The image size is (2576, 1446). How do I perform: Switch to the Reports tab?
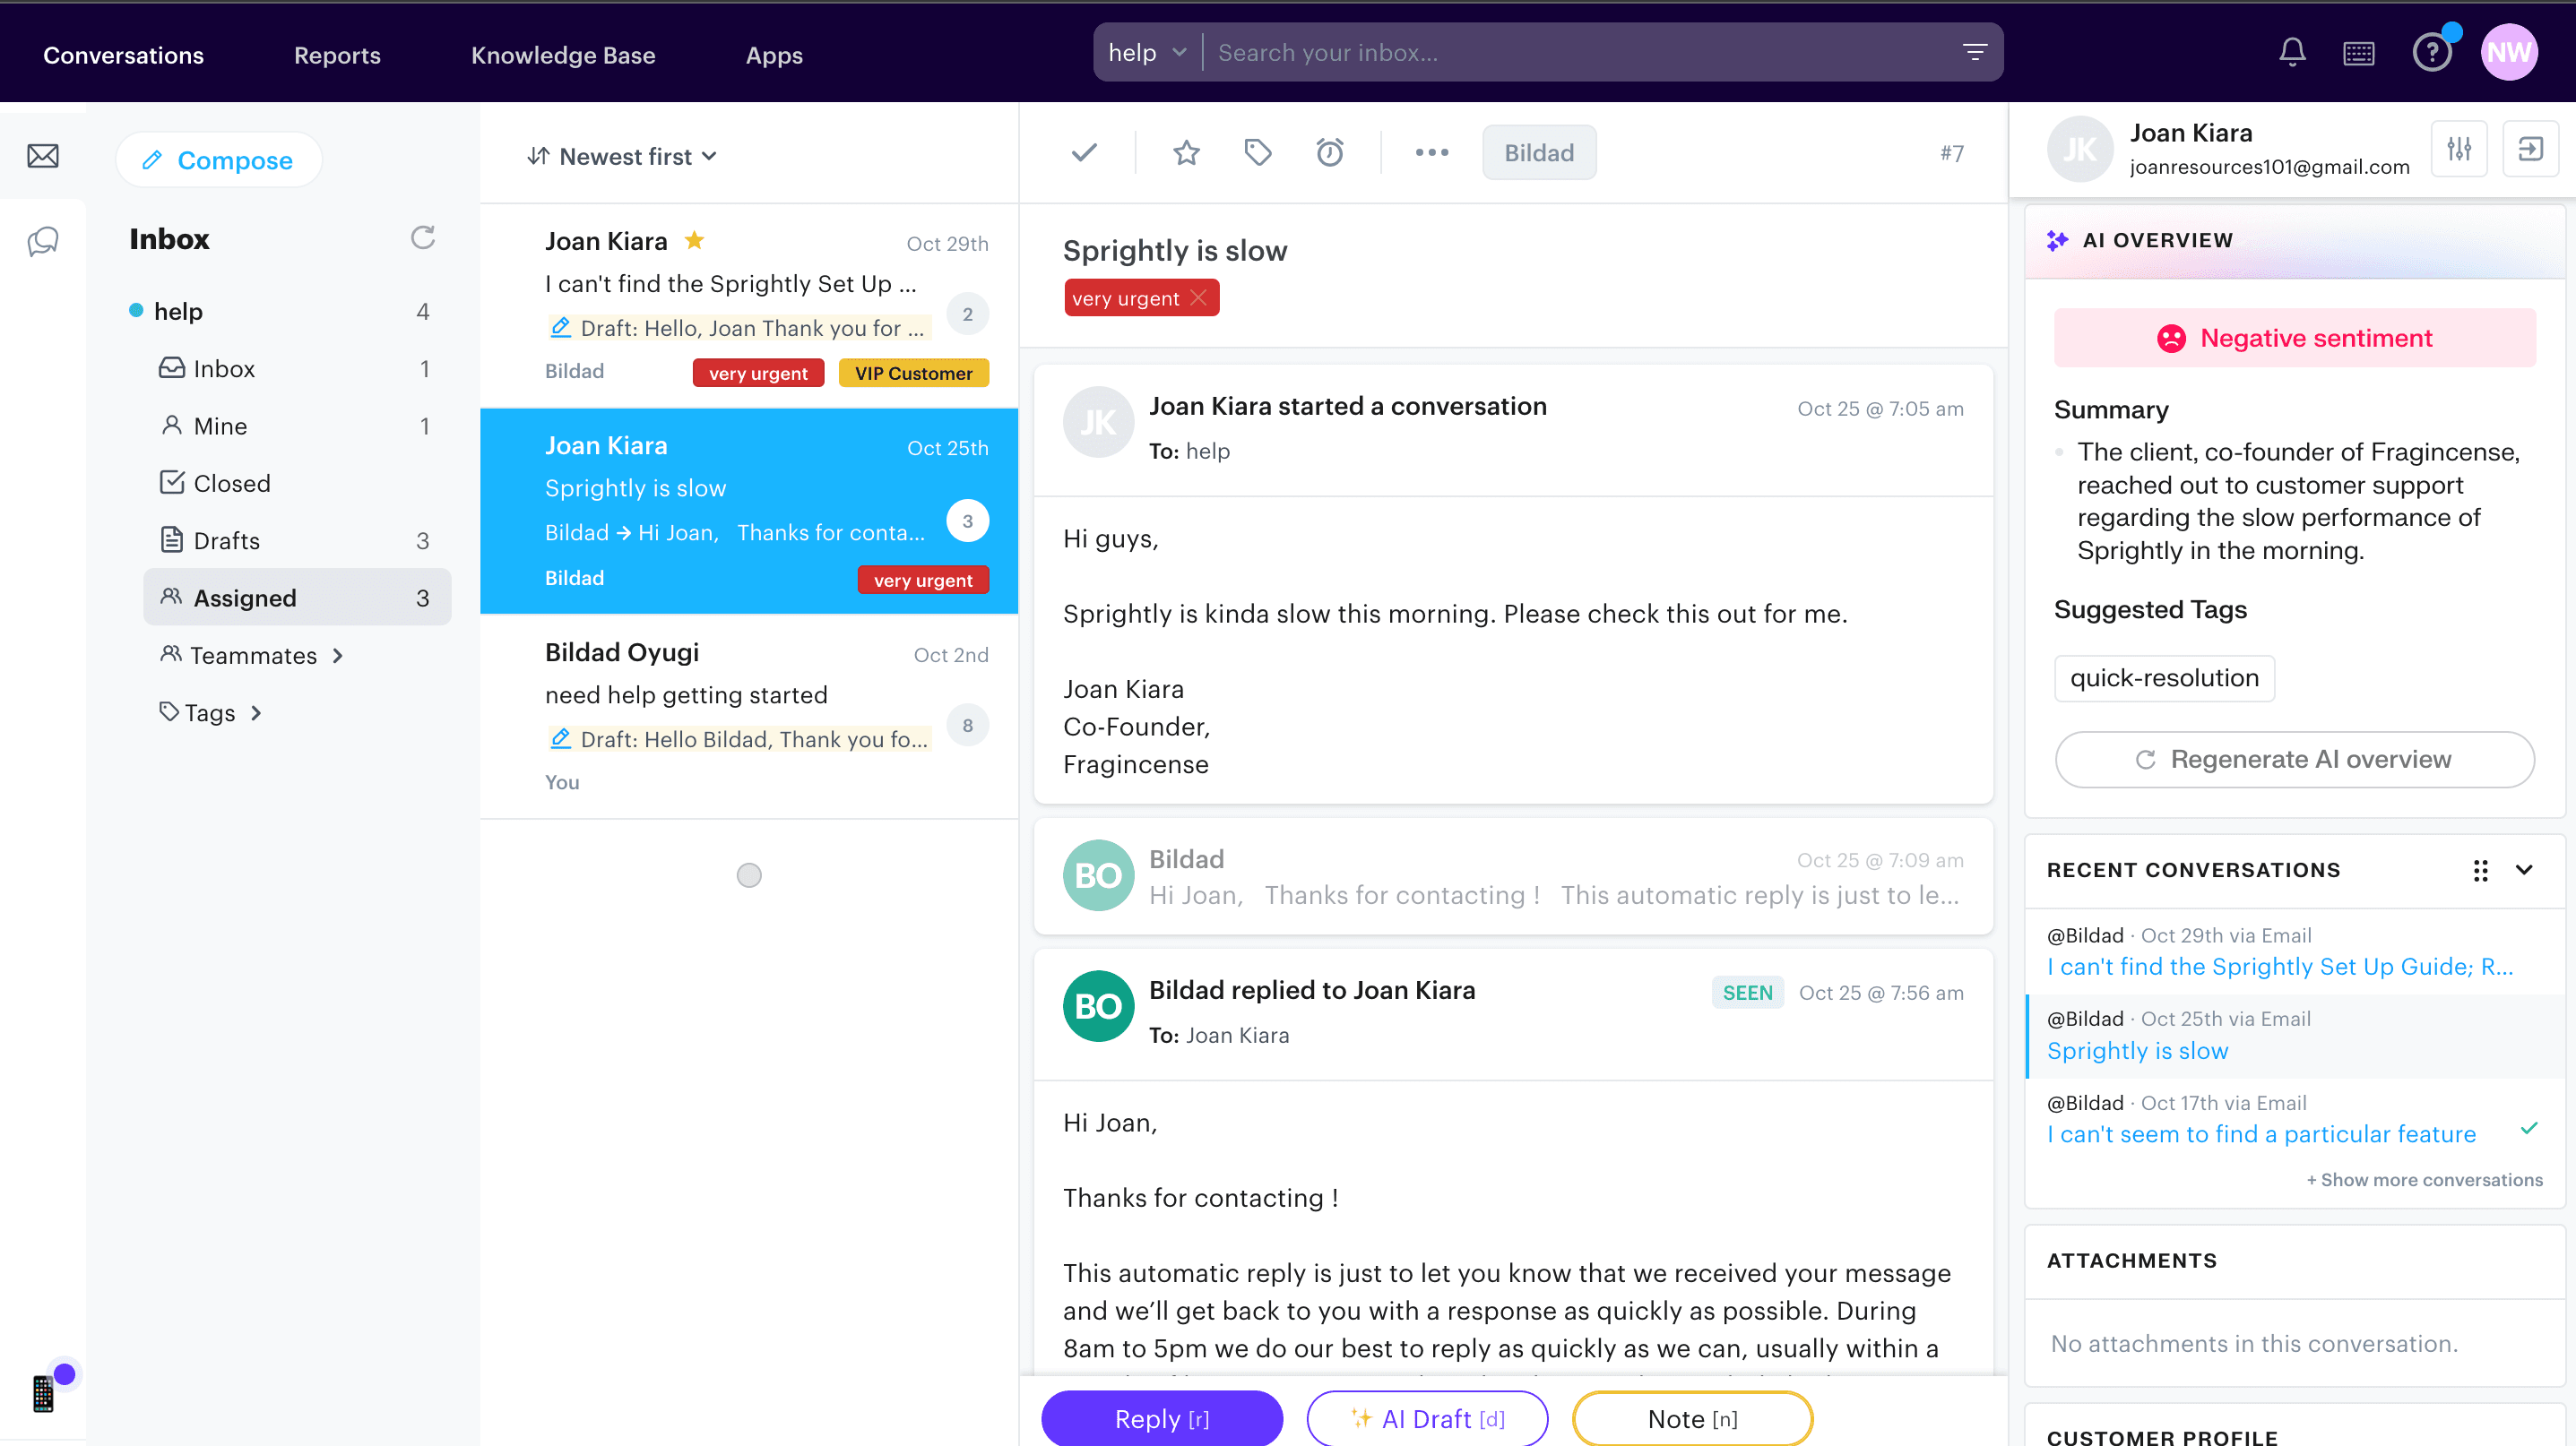[x=336, y=55]
